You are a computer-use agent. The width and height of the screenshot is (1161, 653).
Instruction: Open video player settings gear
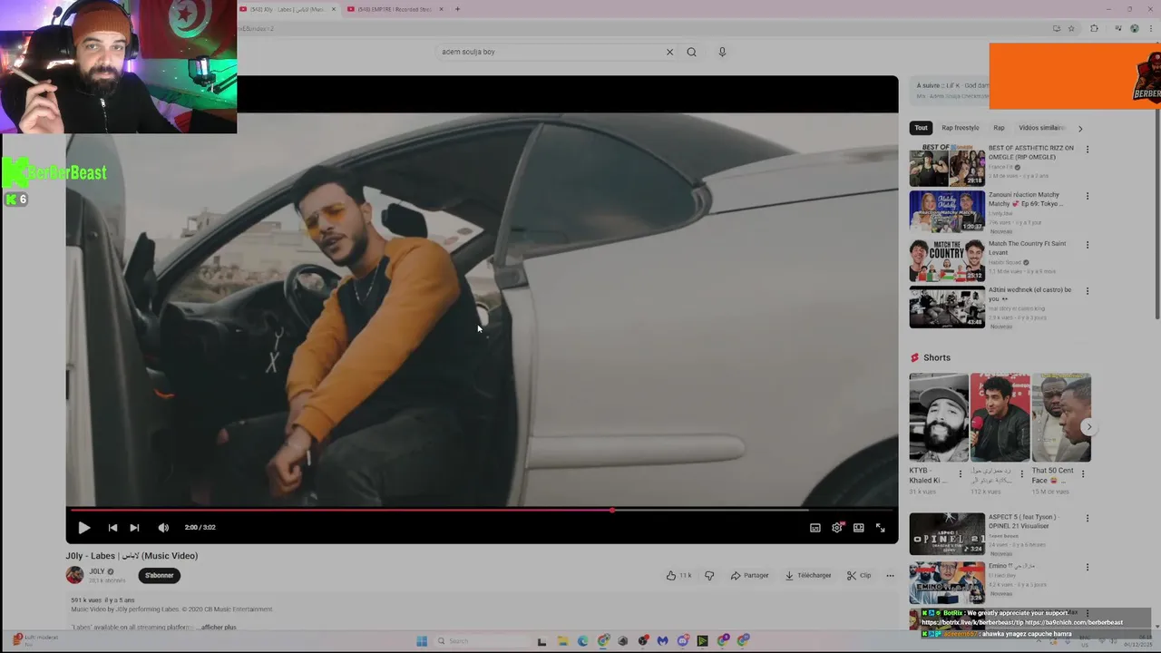tap(837, 528)
